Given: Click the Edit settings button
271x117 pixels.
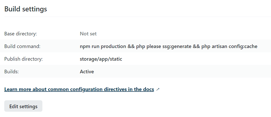Looking at the screenshot, I should tap(23, 106).
